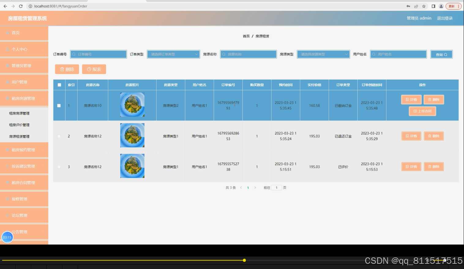Open 个人中心 in the sidebar

pyautogui.click(x=24, y=49)
